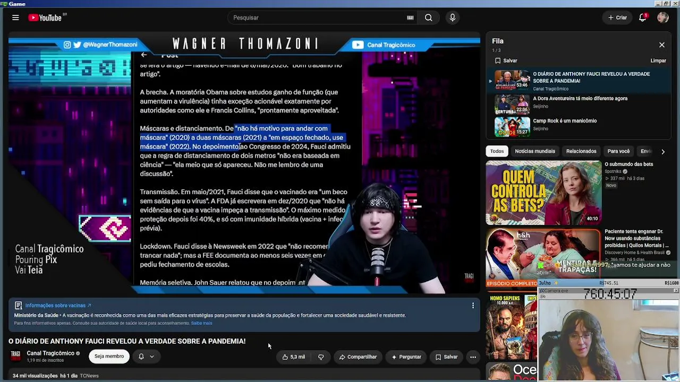Screen dimensions: 680x382
Task: Open Dr. Now patient video title
Action: pyautogui.click(x=637, y=238)
